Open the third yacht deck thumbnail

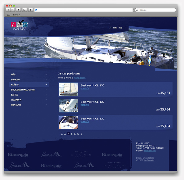click(x=68, y=122)
